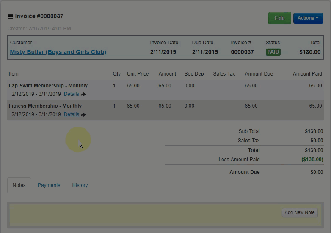Click the Sales Tax column header
The height and width of the screenshot is (233, 331).
tap(224, 74)
